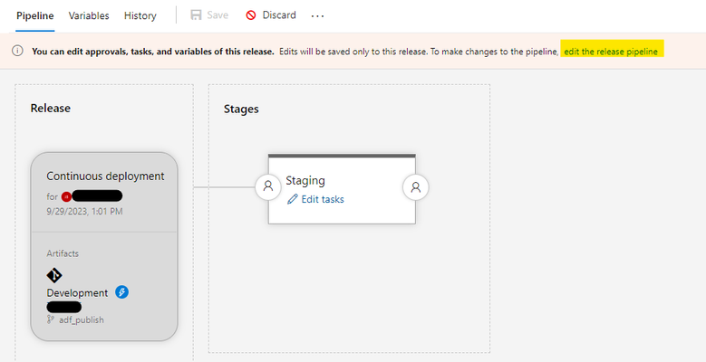Click the Git repository artifact icon

point(54,275)
